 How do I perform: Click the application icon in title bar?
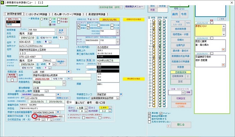click(2, 3)
